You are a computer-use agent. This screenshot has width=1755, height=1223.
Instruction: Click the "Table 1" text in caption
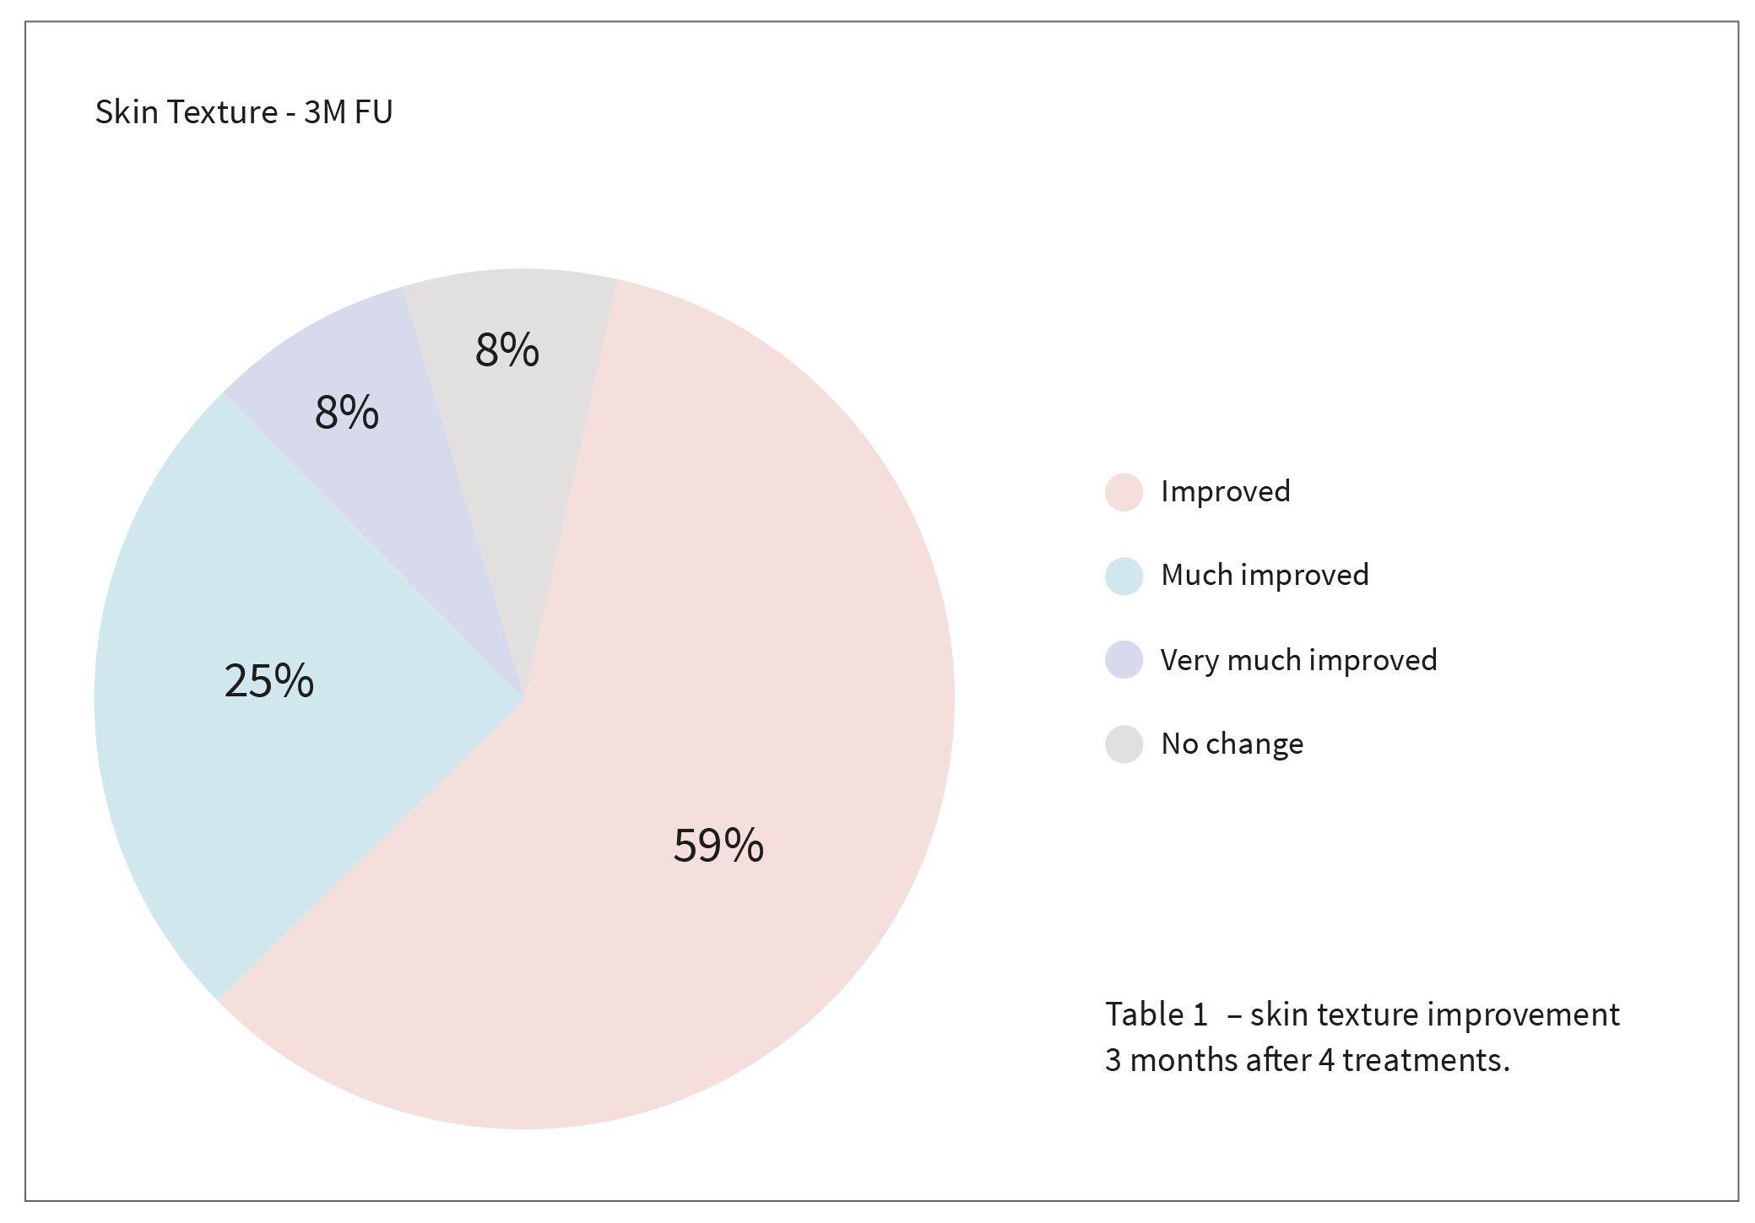coord(1156,1015)
